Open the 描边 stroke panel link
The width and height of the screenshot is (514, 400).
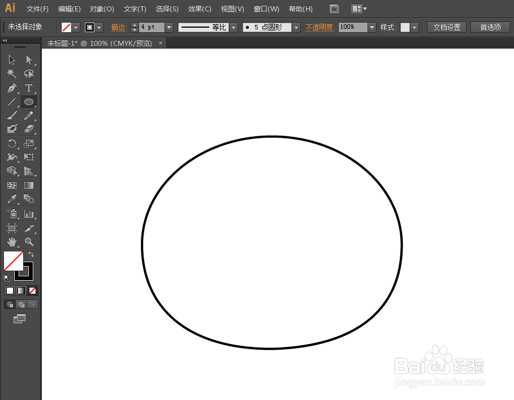(119, 27)
